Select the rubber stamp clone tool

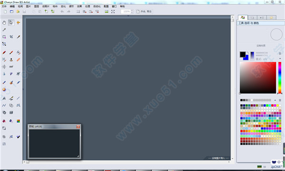11,60
